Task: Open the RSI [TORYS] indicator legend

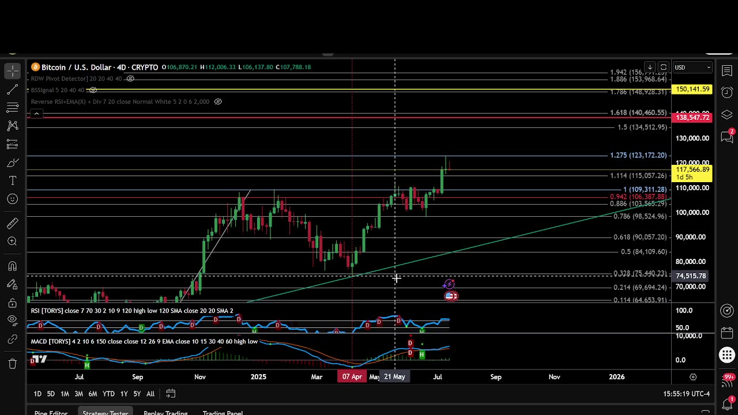Action: pos(132,311)
